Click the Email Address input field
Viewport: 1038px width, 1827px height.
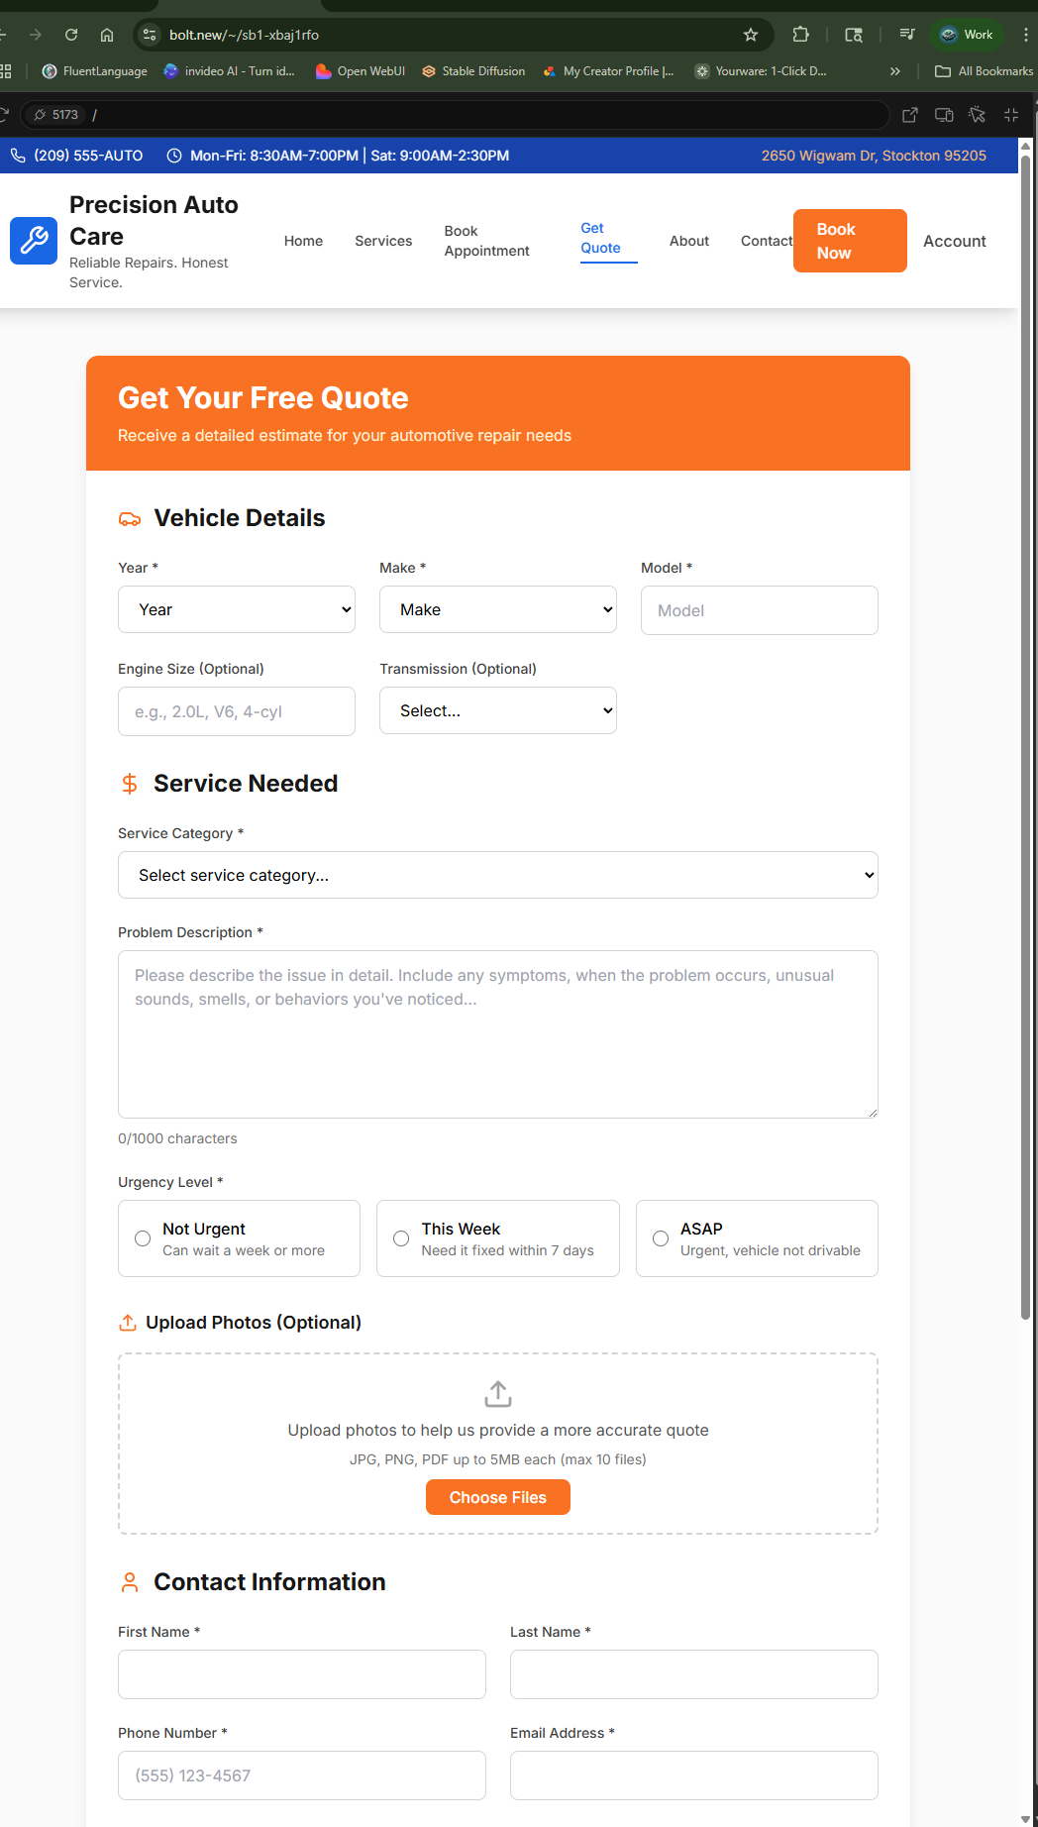coord(694,1775)
